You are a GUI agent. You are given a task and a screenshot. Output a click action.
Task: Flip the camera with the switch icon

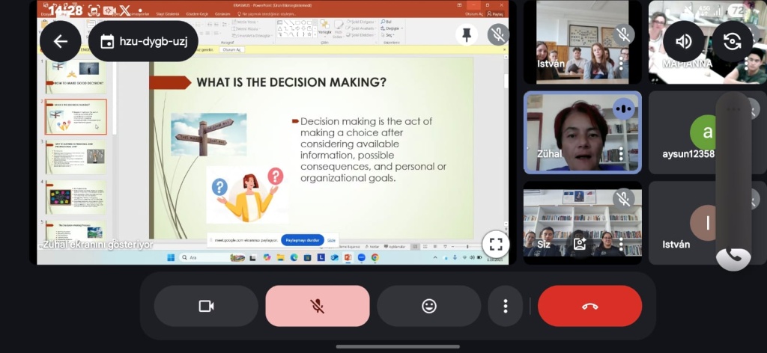coord(732,41)
